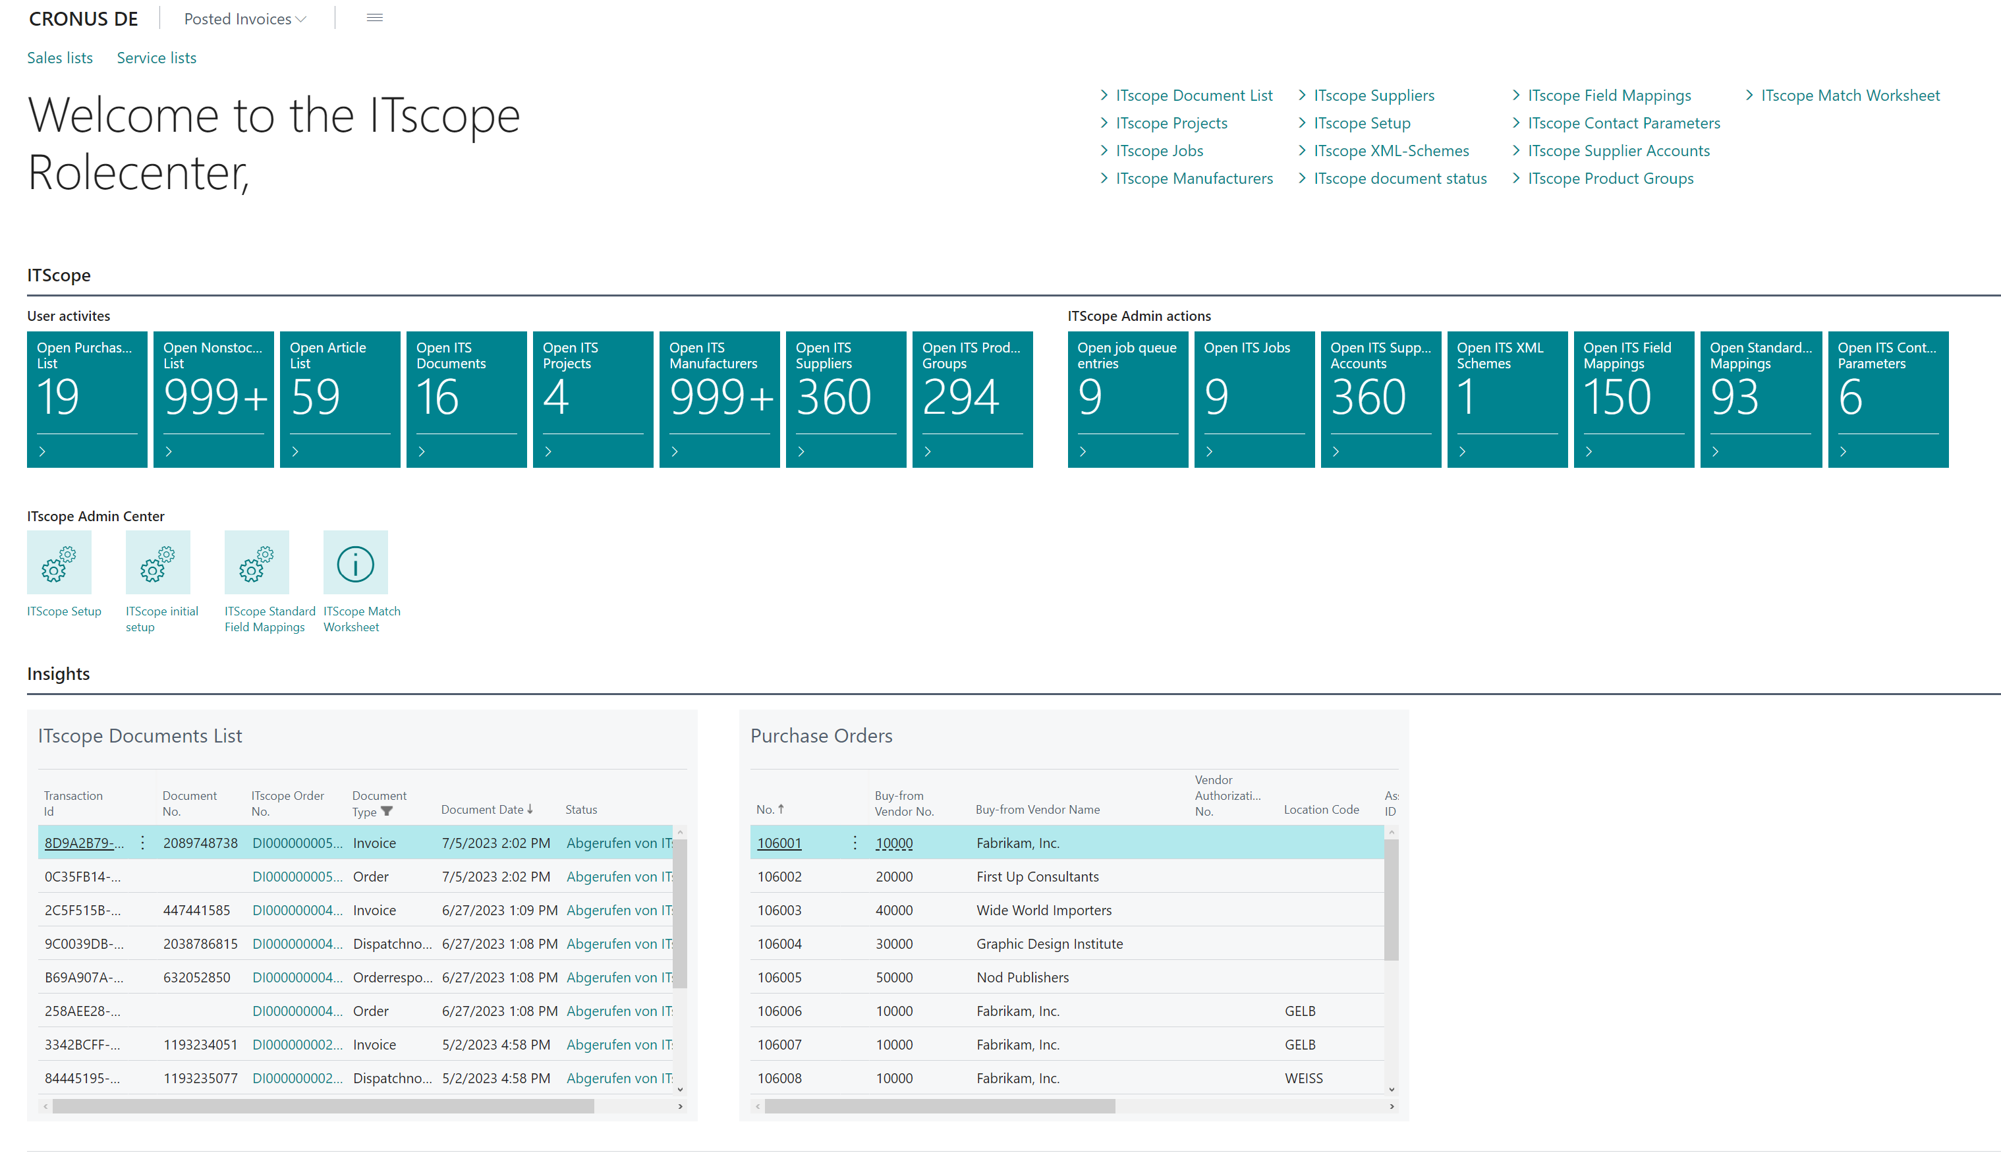Select Service lists in navigation
Screen dimensions: 2001x1153
click(x=156, y=57)
